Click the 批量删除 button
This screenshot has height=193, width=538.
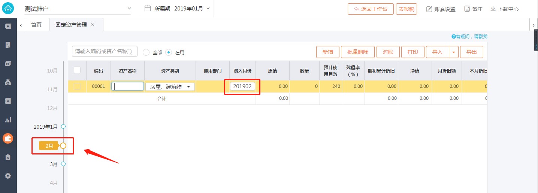358,52
